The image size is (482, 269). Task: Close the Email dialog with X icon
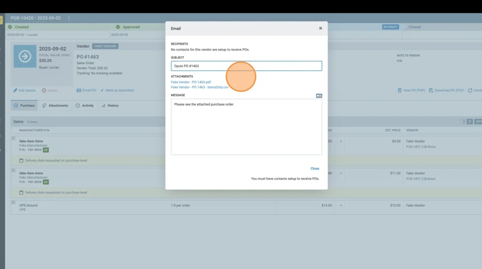[320, 28]
